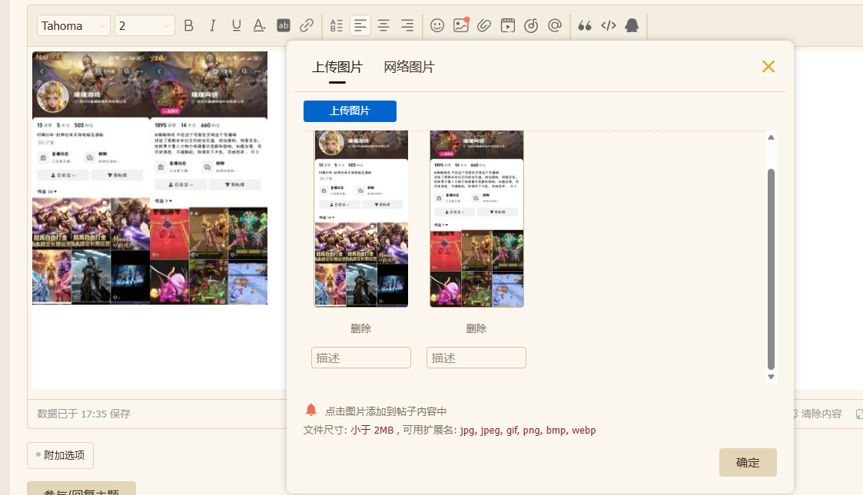This screenshot has width=863, height=495.
Task: Align text to the right
Action: [407, 25]
